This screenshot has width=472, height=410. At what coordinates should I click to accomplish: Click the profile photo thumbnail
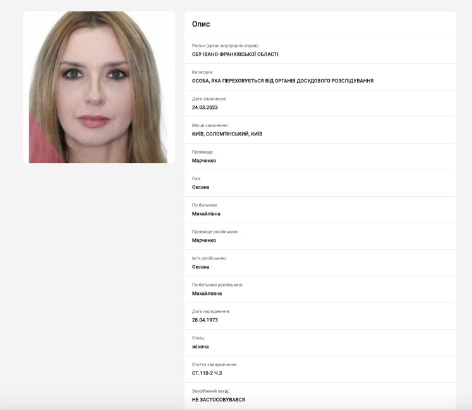[99, 87]
